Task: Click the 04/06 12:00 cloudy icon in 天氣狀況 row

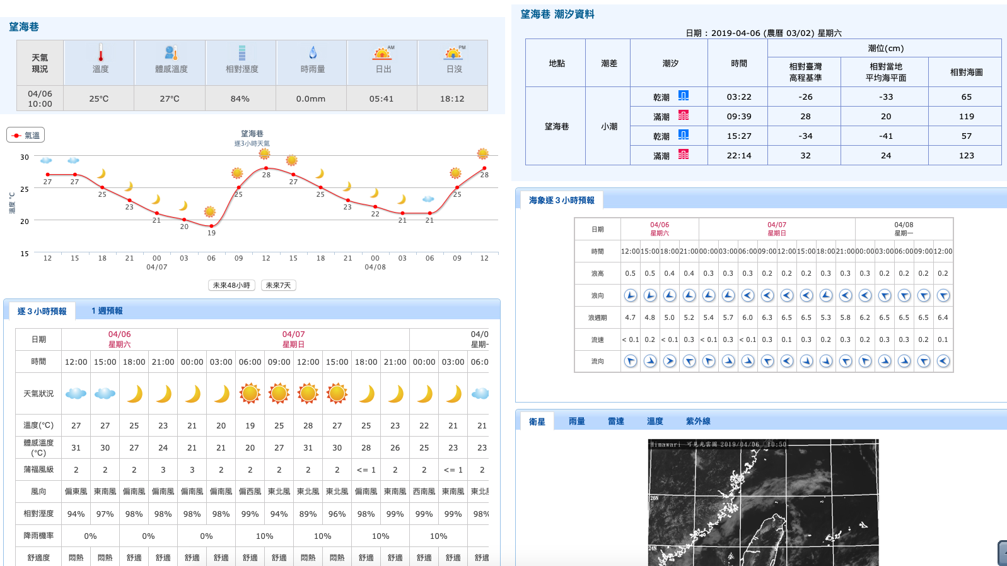Action: coord(76,394)
